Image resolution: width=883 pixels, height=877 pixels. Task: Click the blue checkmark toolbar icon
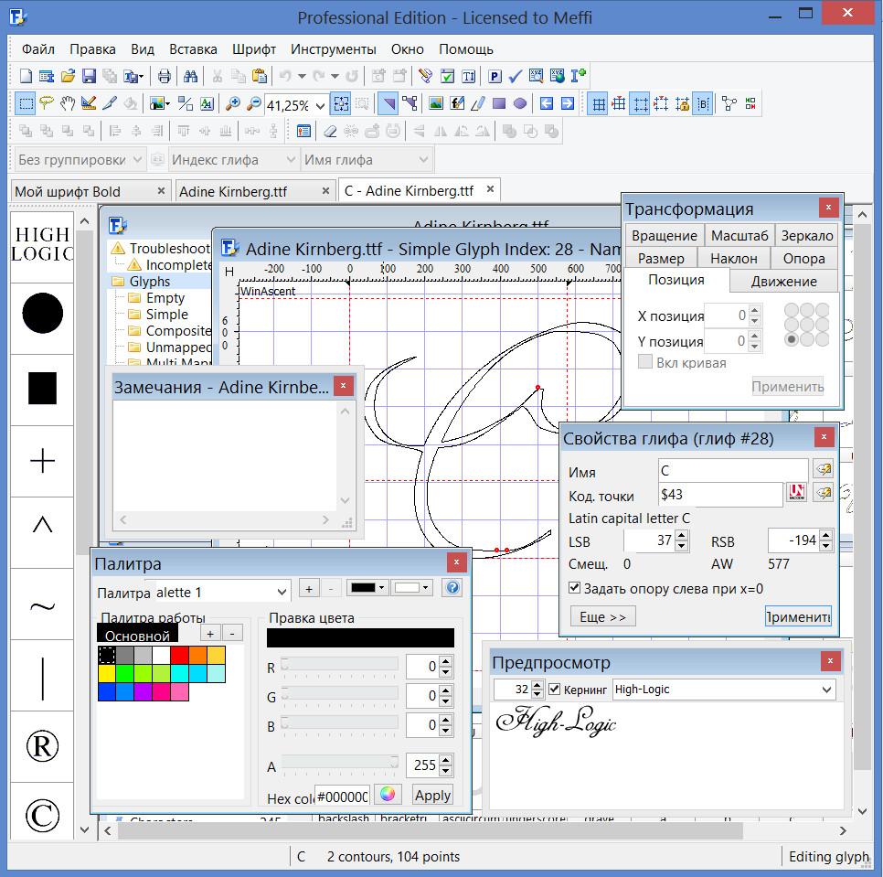click(x=516, y=76)
